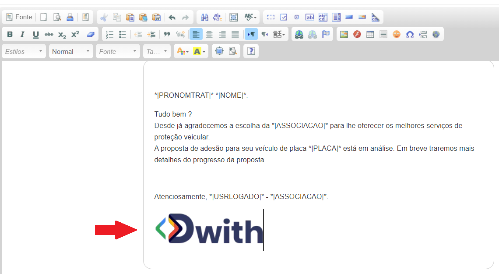Image resolution: width=499 pixels, height=274 pixels.
Task: Insert a form button element
Action: click(349, 17)
